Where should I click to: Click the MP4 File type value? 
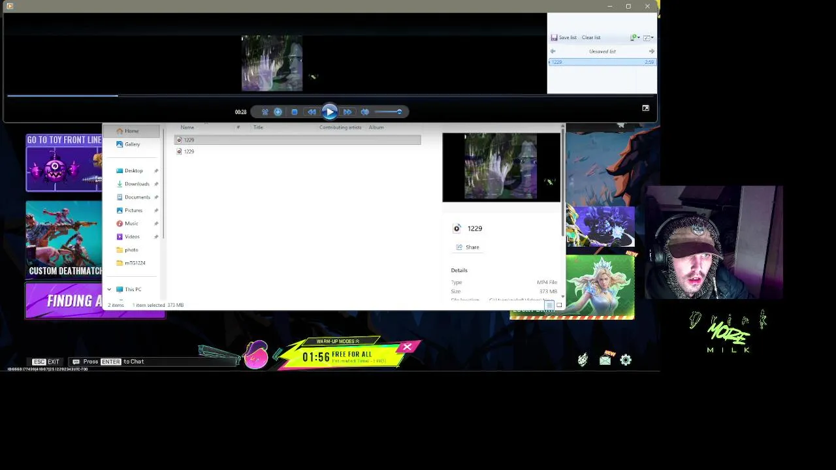[x=547, y=282]
